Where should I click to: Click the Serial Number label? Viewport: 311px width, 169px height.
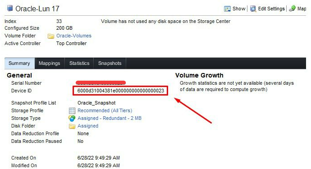[27, 83]
